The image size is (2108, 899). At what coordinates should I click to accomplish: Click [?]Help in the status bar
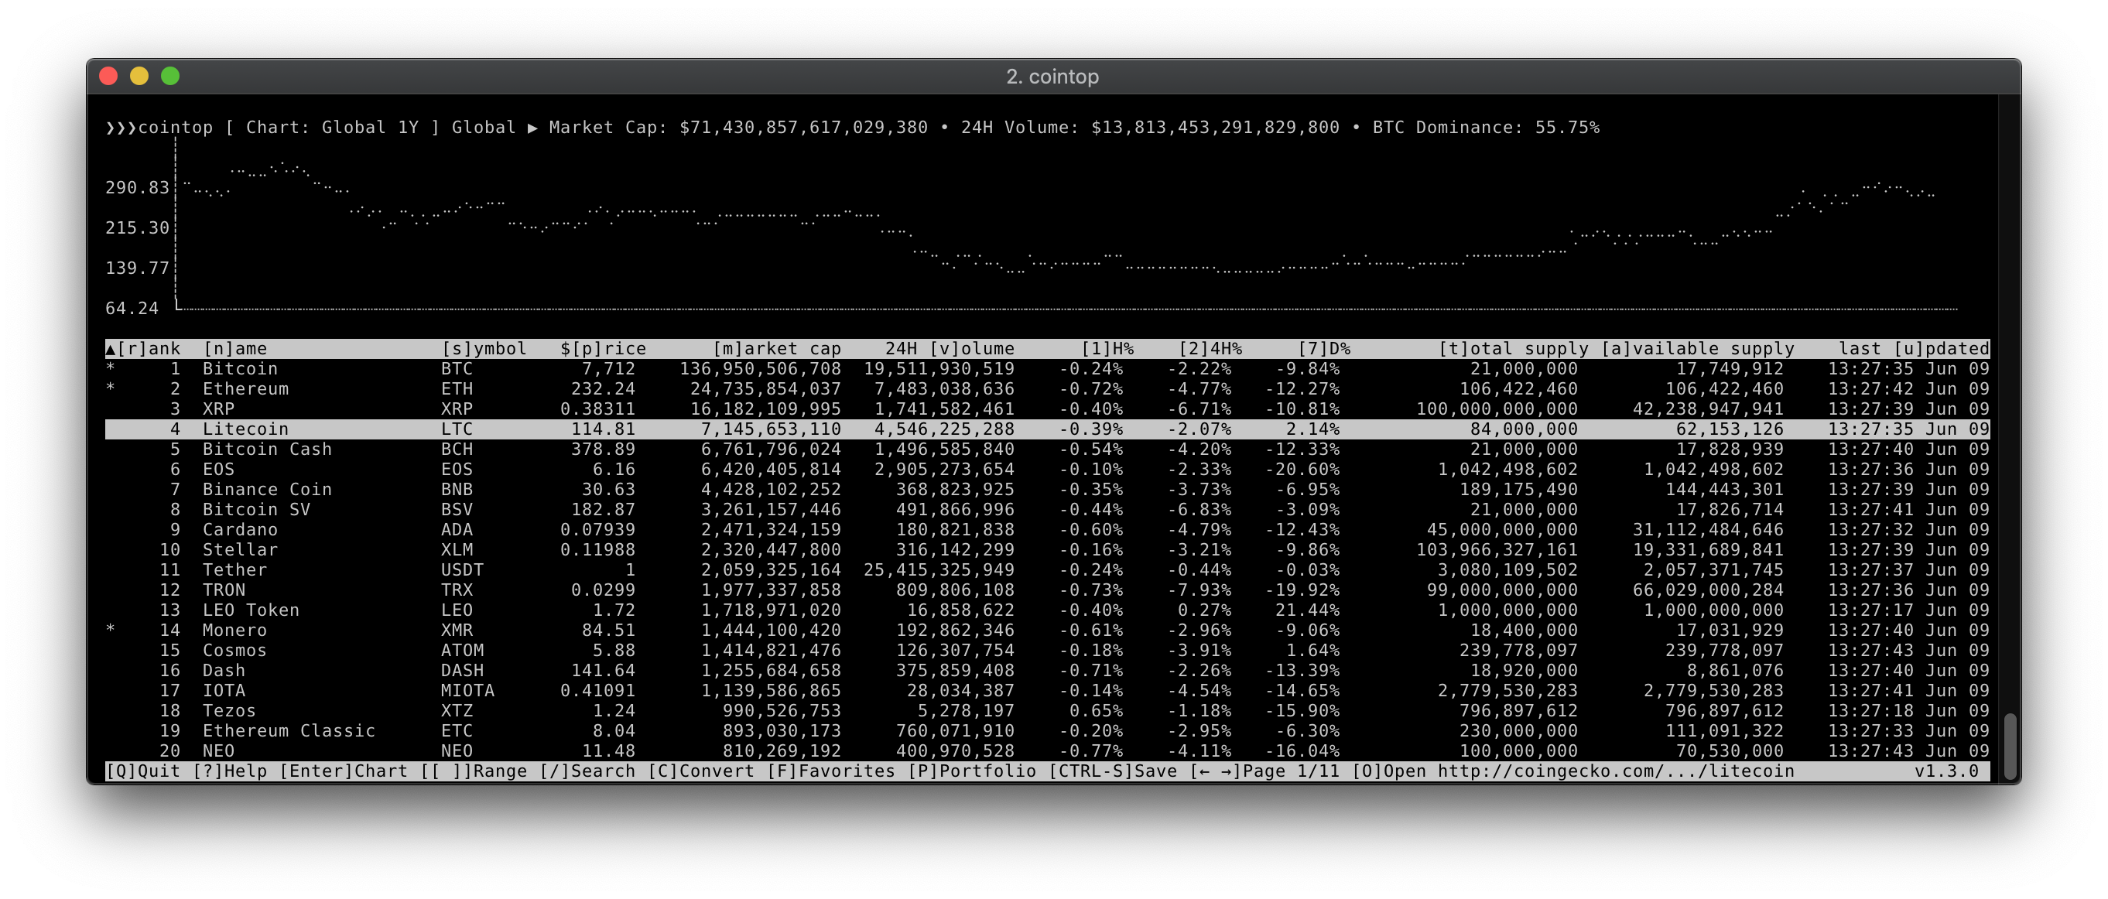pyautogui.click(x=230, y=771)
